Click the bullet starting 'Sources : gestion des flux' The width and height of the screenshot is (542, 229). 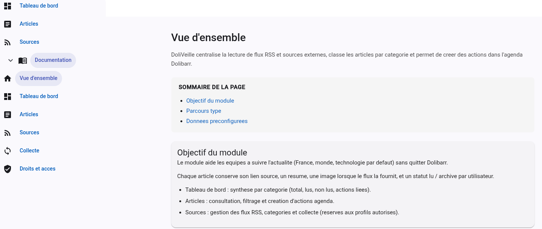[292, 212]
